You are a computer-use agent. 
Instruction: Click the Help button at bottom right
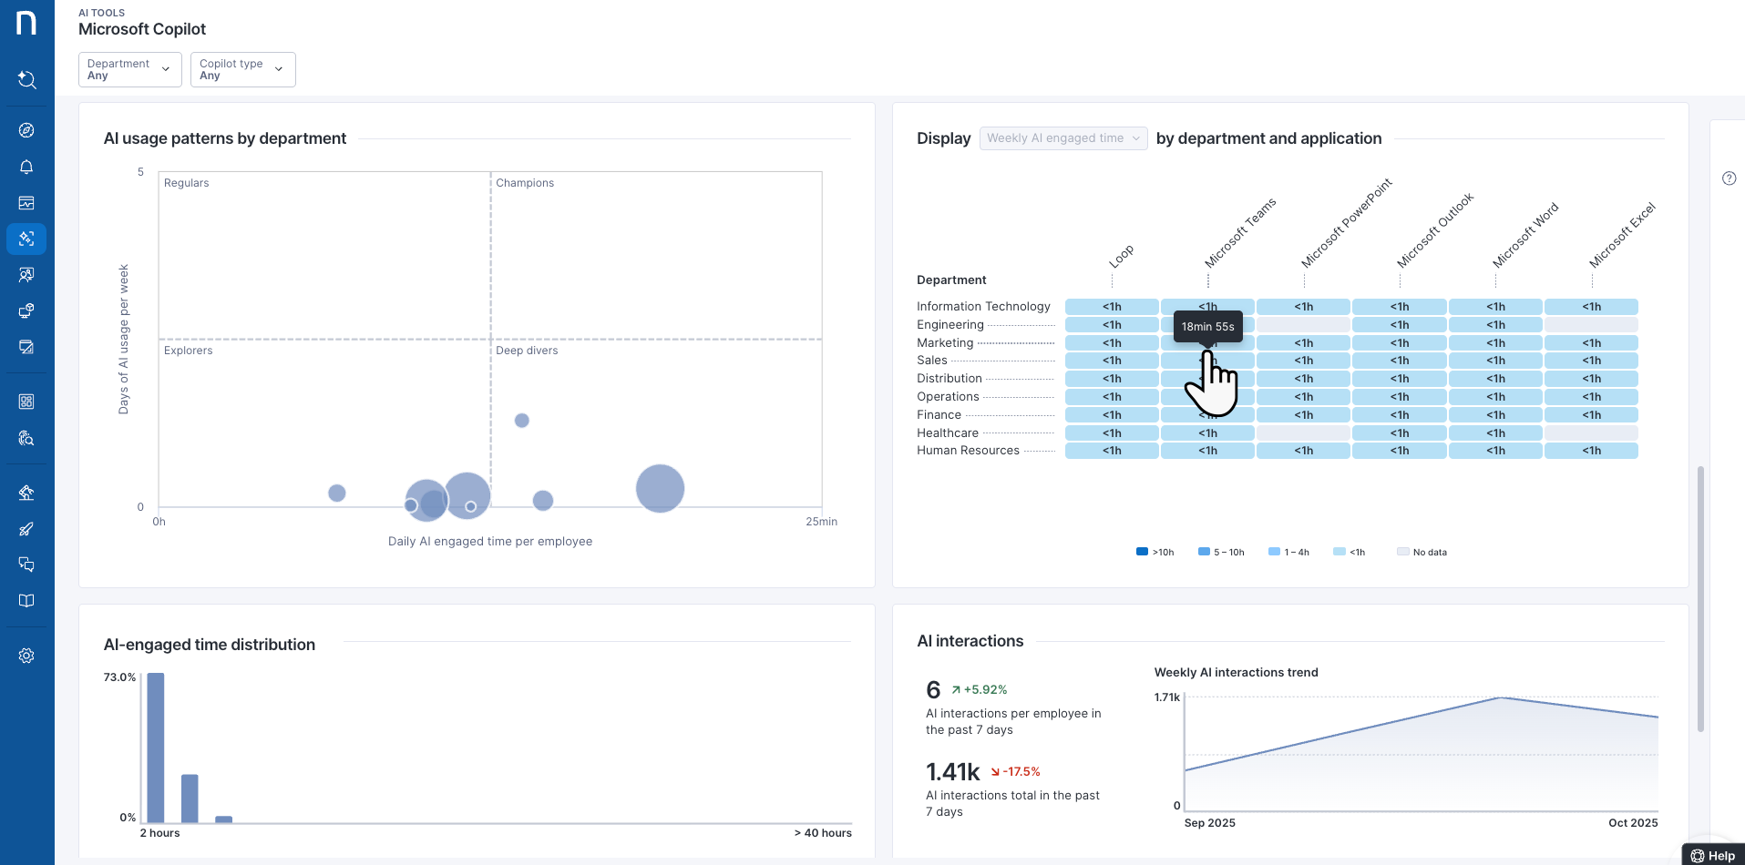(x=1712, y=855)
